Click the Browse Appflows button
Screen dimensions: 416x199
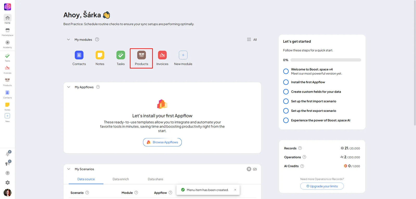point(162,142)
